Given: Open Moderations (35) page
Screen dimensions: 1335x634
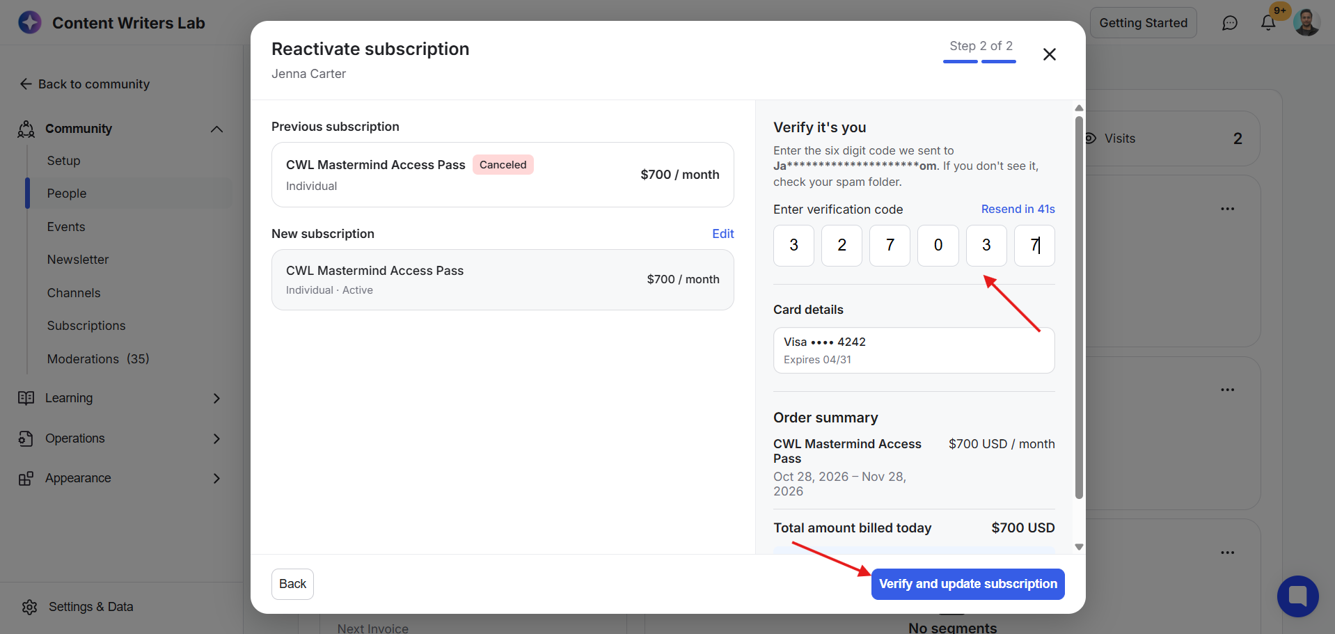Looking at the screenshot, I should click(98, 359).
